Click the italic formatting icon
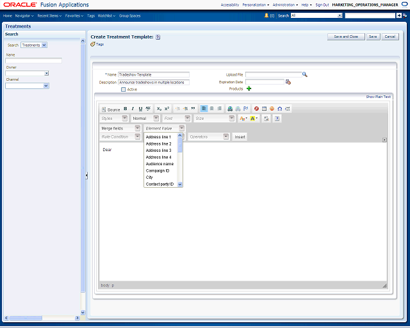 (x=133, y=109)
